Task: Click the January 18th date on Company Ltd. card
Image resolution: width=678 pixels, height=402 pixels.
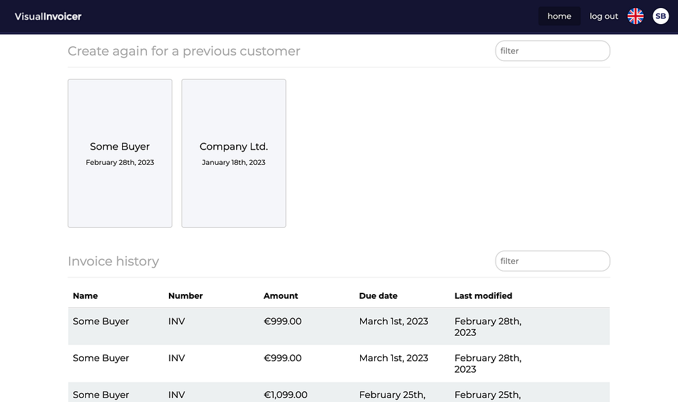Action: pos(233,162)
